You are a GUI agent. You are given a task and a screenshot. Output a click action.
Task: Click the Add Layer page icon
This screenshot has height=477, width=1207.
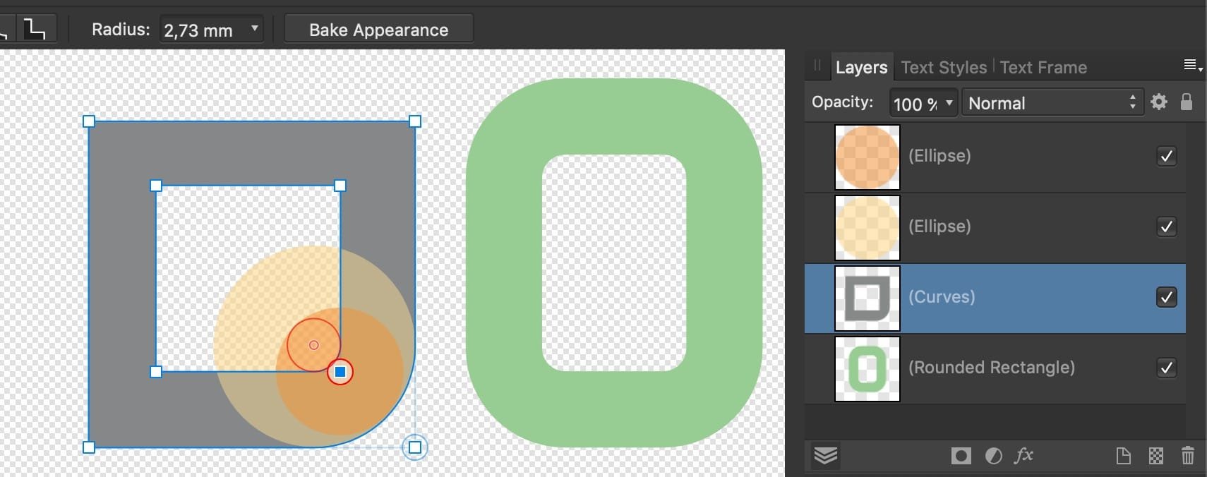[1123, 456]
